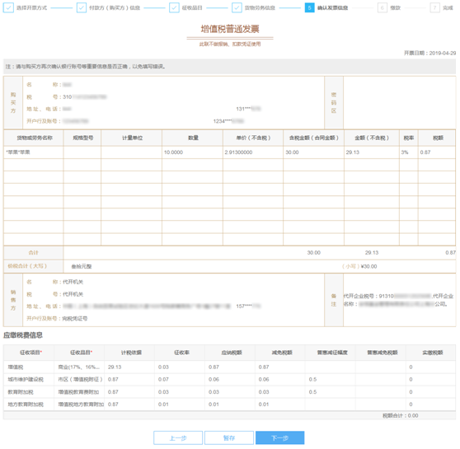Click the 金额(不含税) column header

(372, 138)
